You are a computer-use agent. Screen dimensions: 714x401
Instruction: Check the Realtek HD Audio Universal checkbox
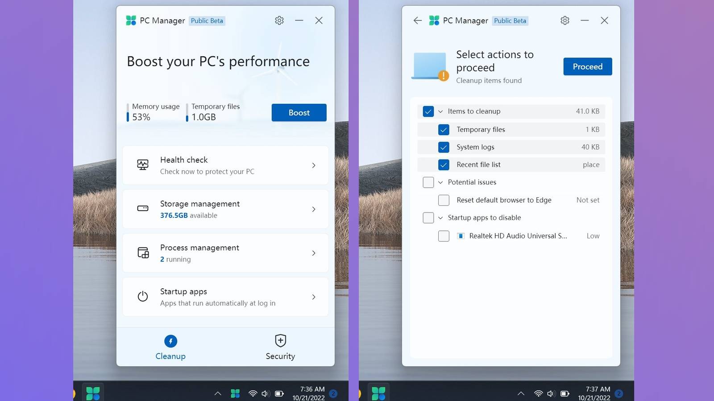444,236
